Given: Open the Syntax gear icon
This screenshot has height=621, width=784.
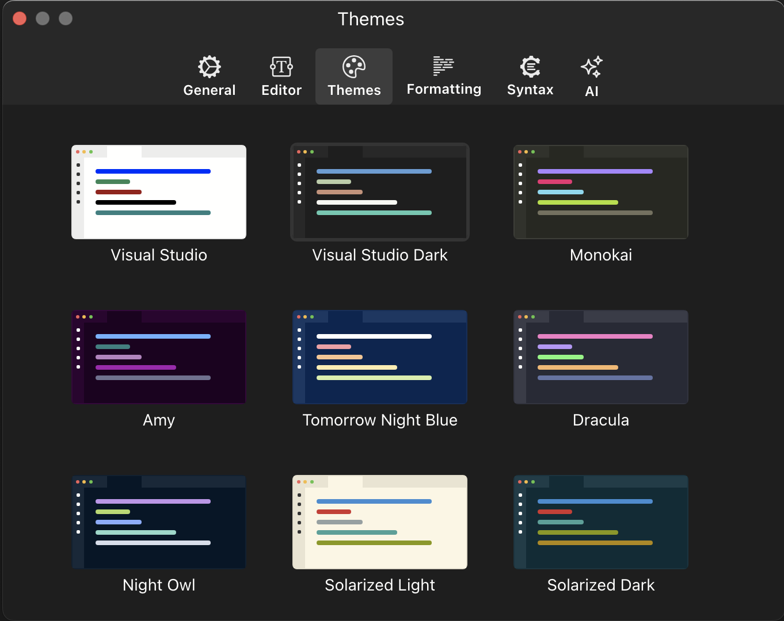Looking at the screenshot, I should coord(530,67).
